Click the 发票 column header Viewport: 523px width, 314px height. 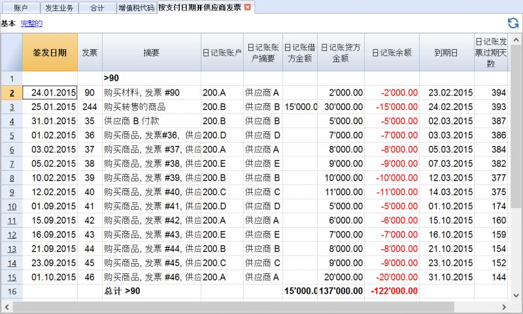pos(90,52)
